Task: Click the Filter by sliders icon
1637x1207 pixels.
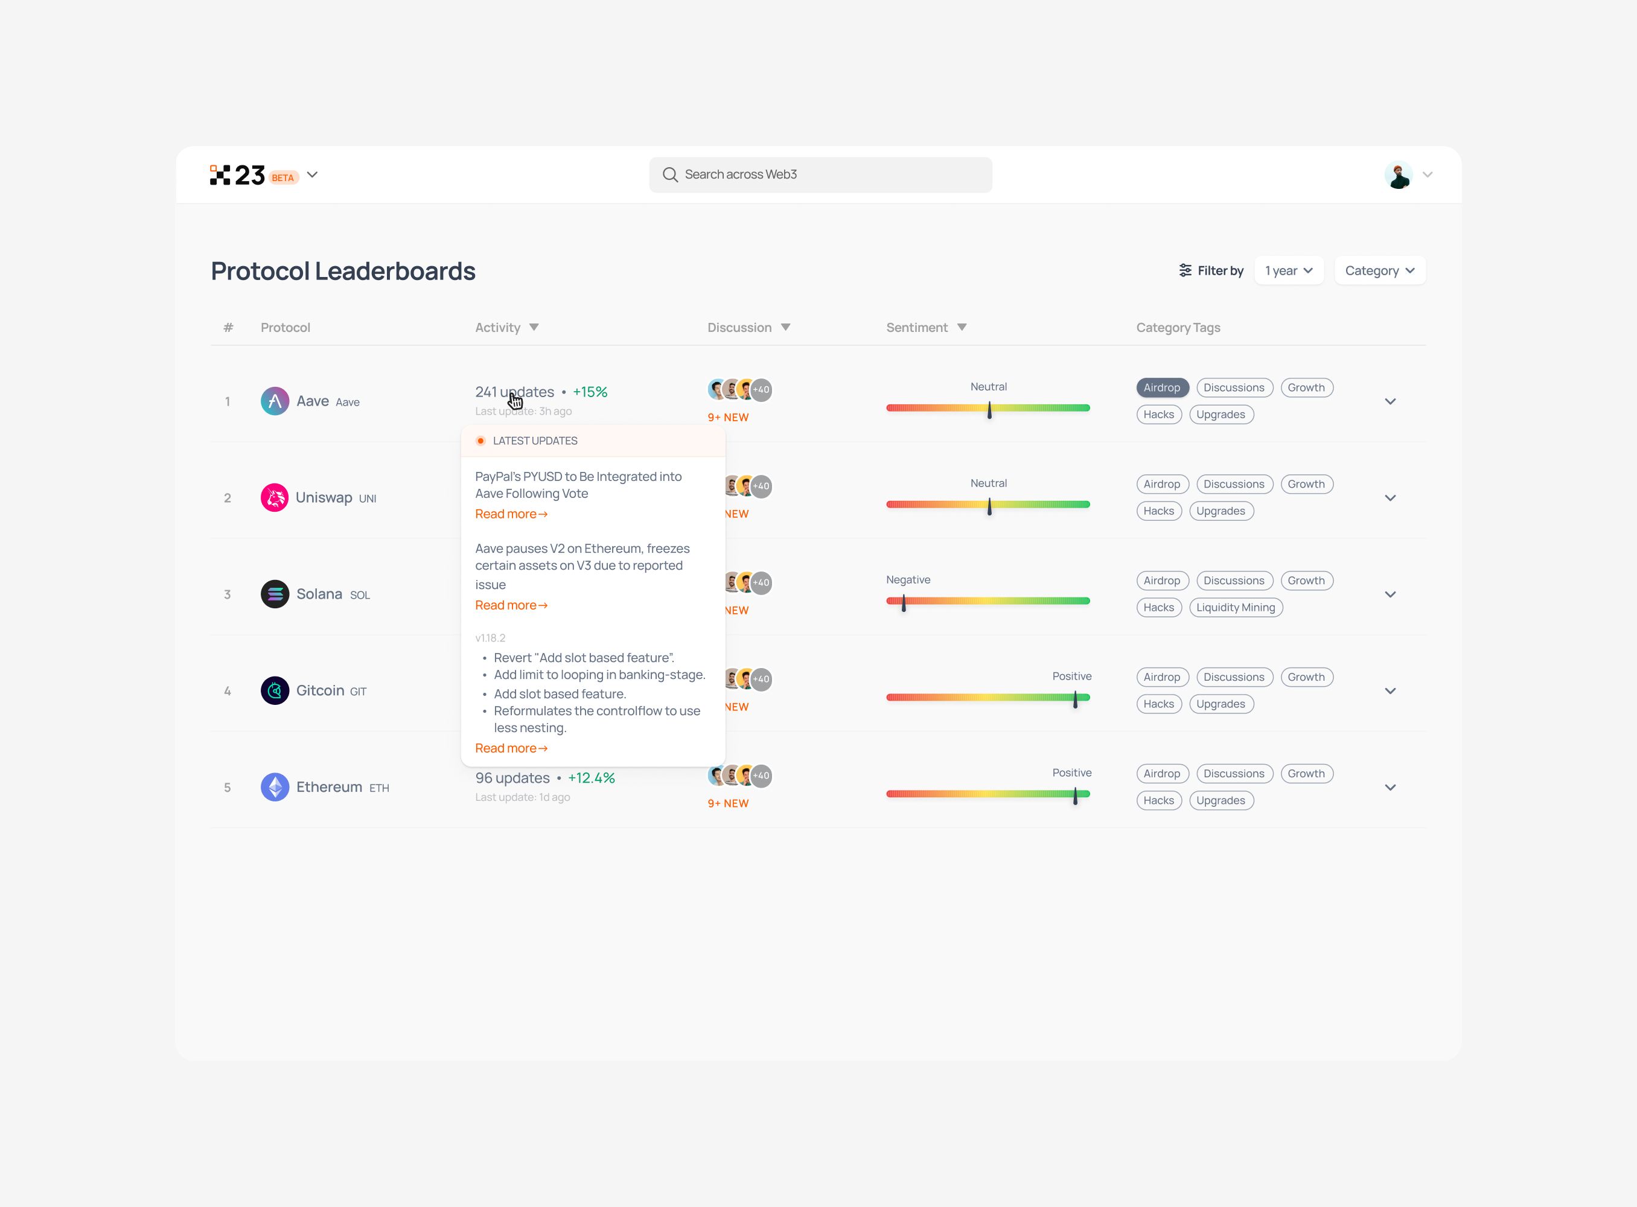Action: (x=1185, y=270)
